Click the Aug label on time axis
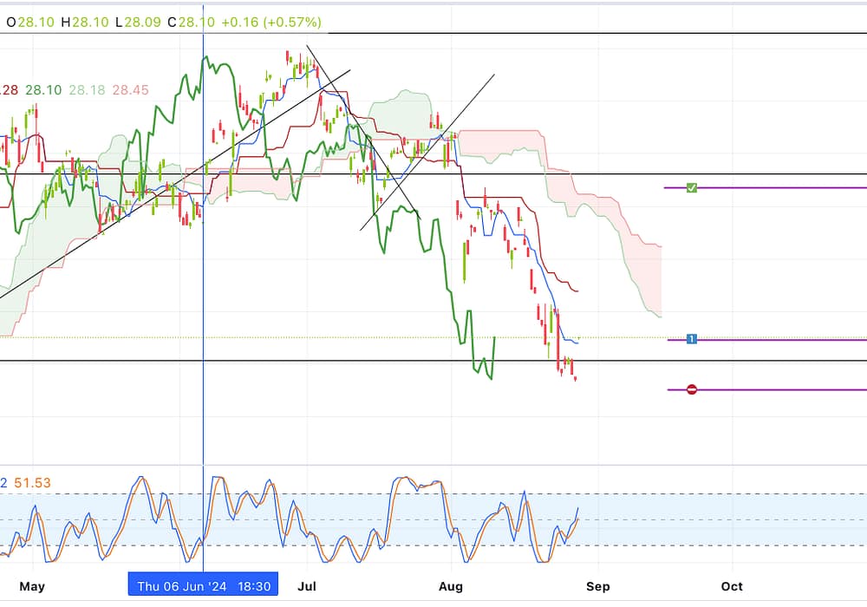The image size is (867, 607). click(451, 586)
